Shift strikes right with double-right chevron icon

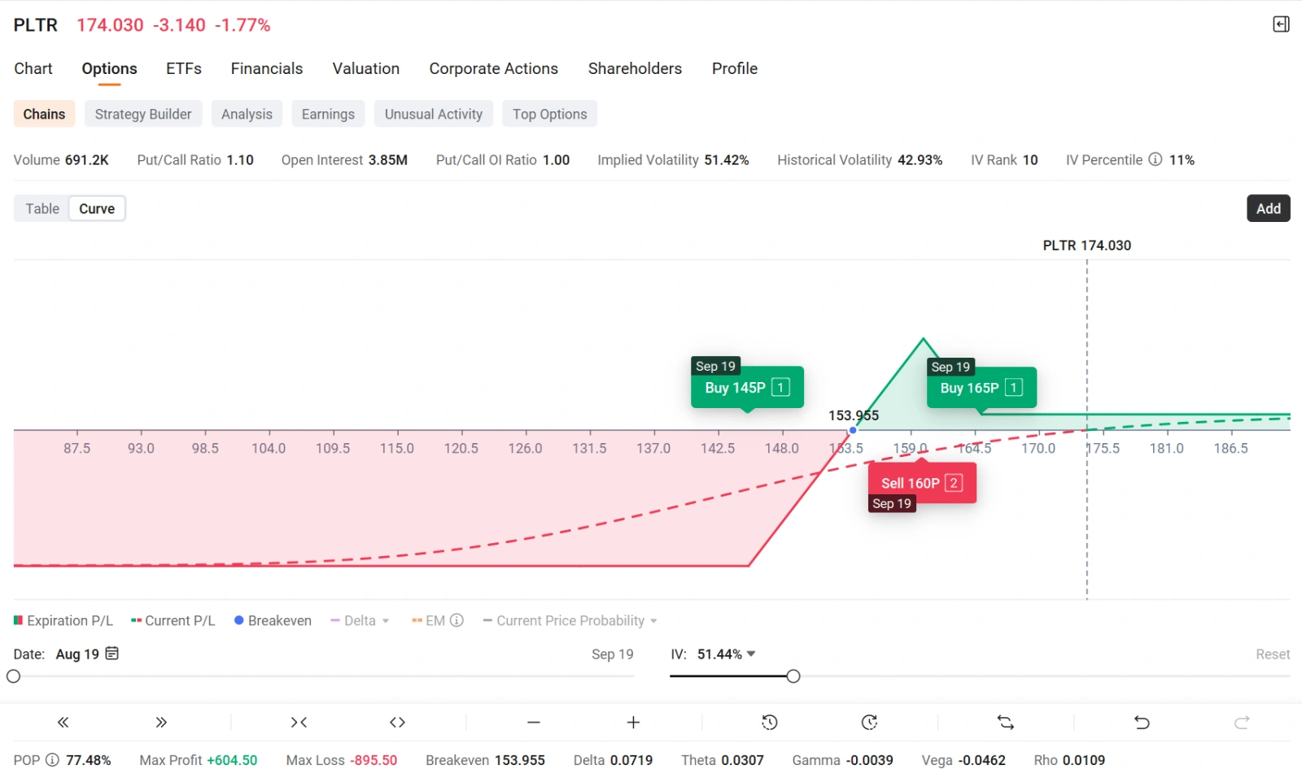[x=161, y=722]
